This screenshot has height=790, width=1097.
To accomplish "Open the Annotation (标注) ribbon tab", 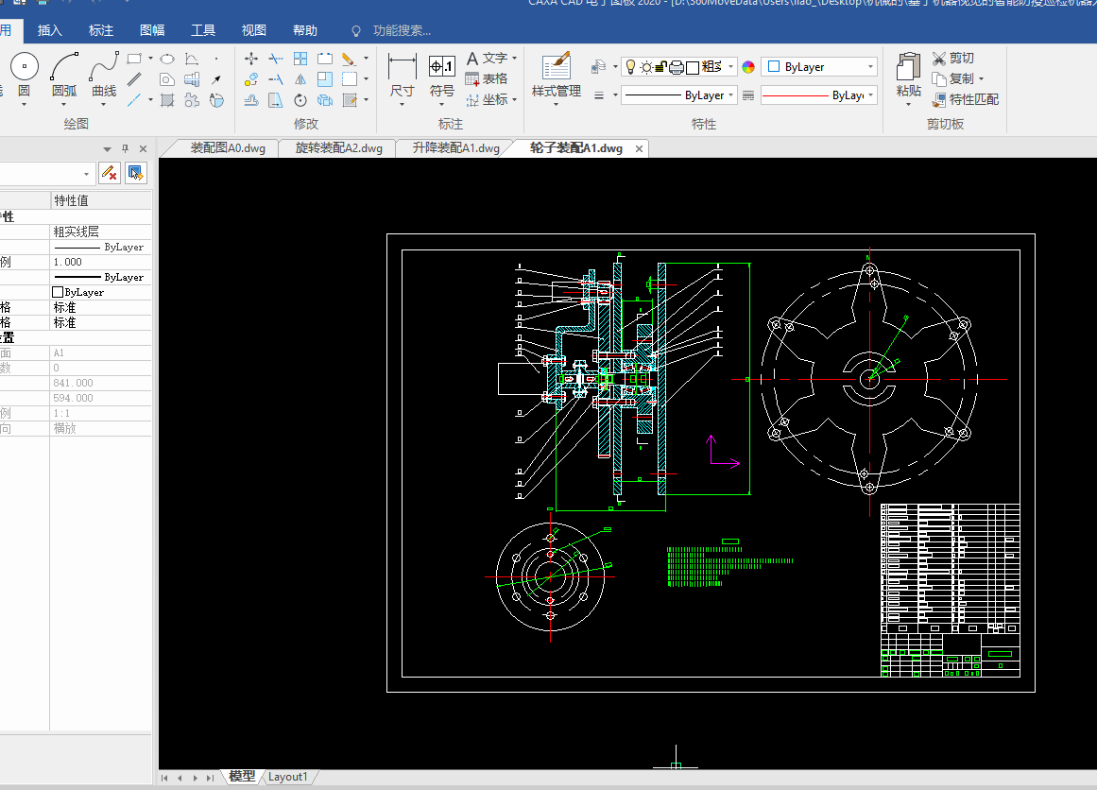I will [x=101, y=30].
